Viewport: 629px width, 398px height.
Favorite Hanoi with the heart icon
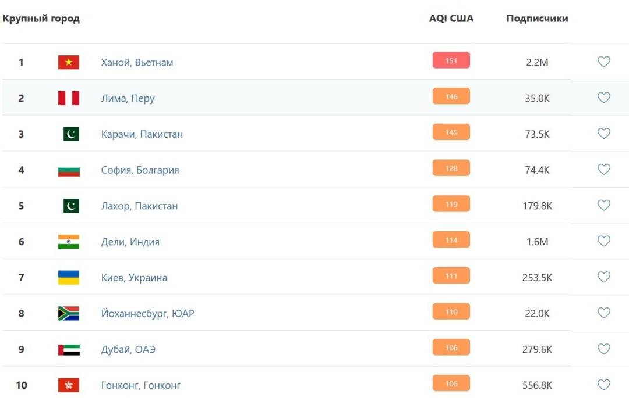pyautogui.click(x=604, y=62)
